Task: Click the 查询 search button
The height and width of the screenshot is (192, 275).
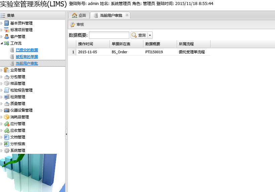Action: pyautogui.click(x=139, y=35)
